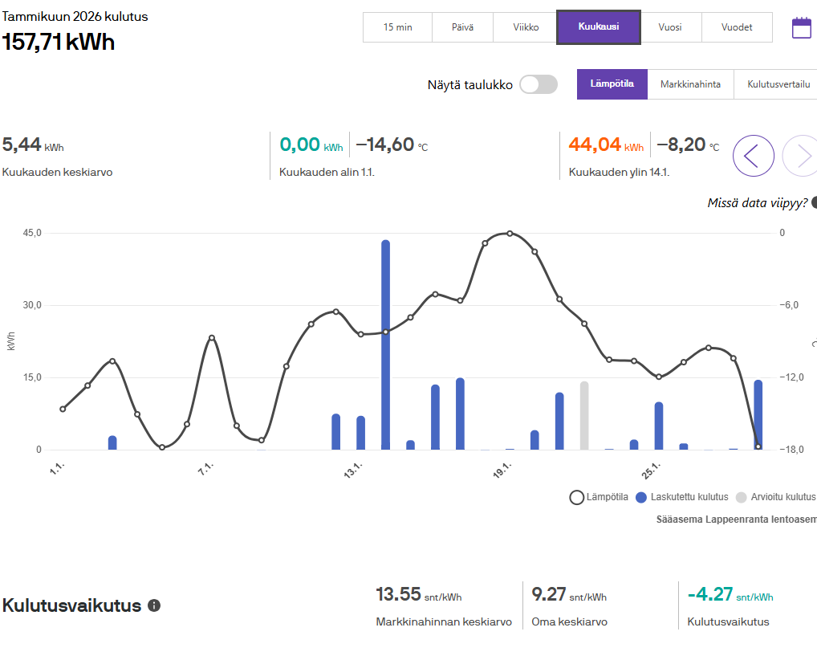Viewport: 817px width, 652px height.
Task: Click the temperature peak point near 19.1.
Action: point(510,234)
